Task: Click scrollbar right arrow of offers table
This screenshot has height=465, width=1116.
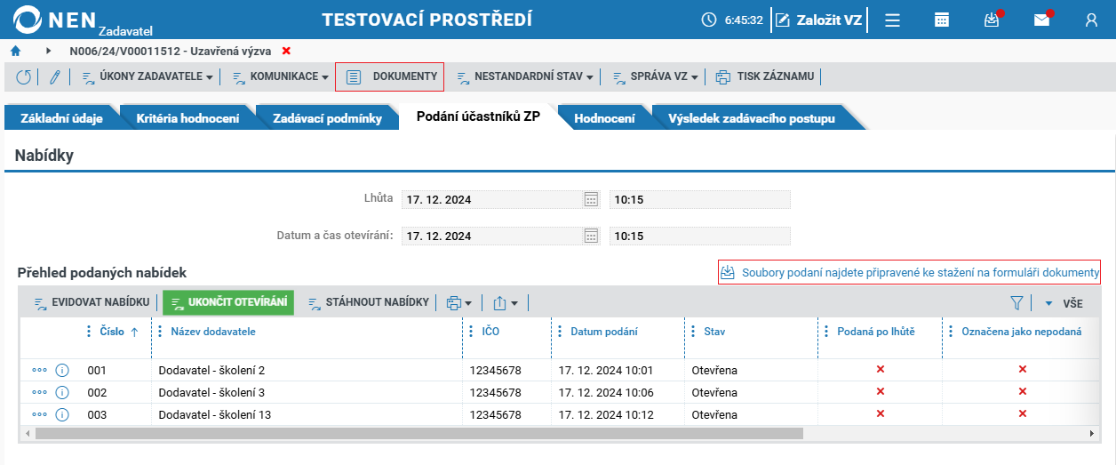Action: coord(1092,433)
